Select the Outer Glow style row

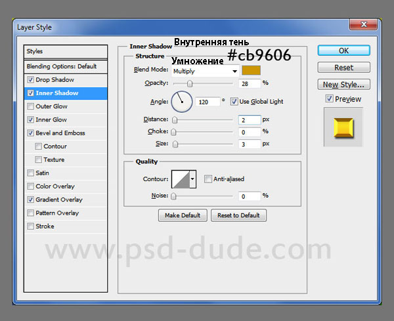[66, 106]
